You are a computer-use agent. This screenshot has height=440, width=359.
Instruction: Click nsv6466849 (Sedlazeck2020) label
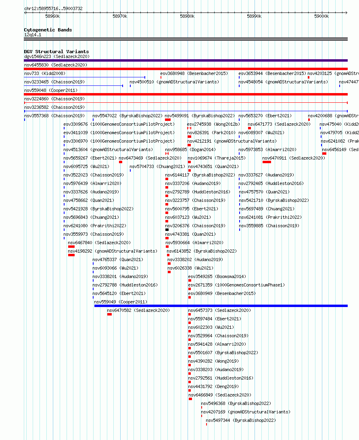coord(220,395)
